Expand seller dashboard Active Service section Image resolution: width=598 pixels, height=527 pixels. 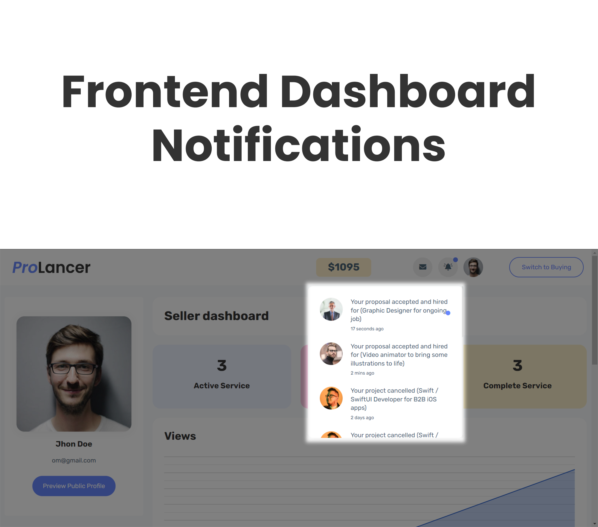coord(222,374)
